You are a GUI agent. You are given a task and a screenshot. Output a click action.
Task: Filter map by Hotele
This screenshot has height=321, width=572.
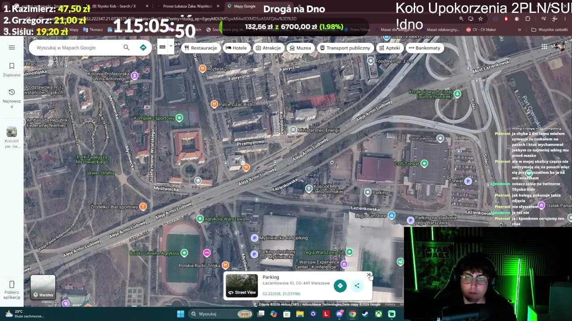pos(236,48)
